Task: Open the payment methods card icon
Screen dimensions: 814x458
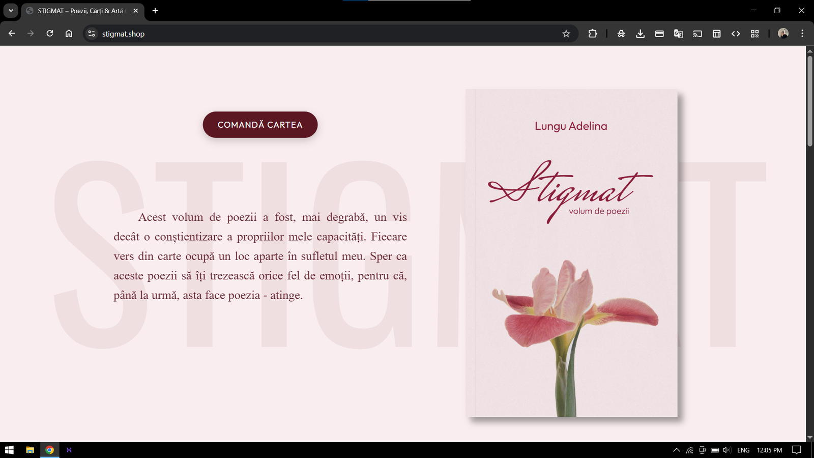Action: [659, 34]
